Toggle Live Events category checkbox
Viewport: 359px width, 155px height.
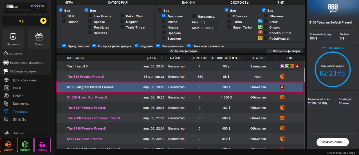pyautogui.click(x=90, y=16)
